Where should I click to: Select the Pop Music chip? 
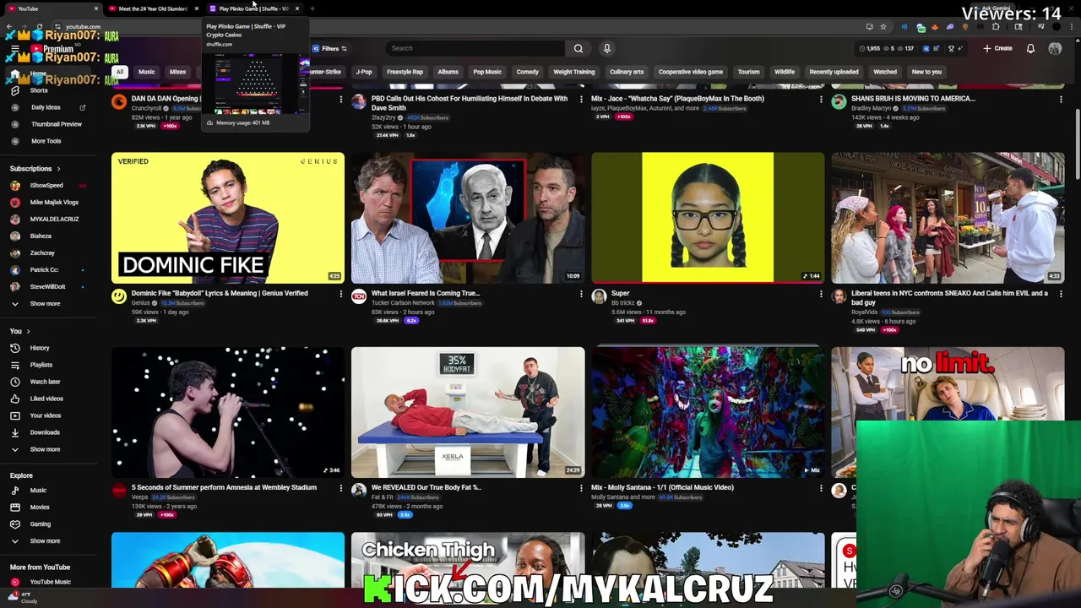tap(487, 72)
